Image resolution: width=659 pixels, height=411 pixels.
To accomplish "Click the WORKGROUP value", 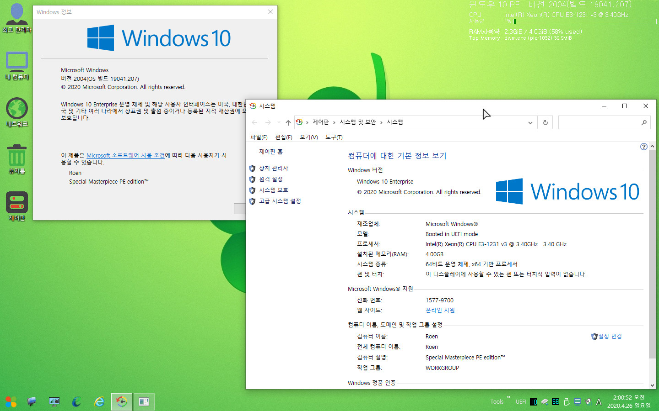I will pos(442,368).
